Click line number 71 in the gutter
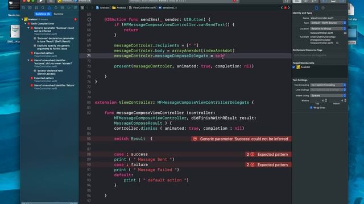The width and height of the screenshot is (364, 204). (89, 56)
